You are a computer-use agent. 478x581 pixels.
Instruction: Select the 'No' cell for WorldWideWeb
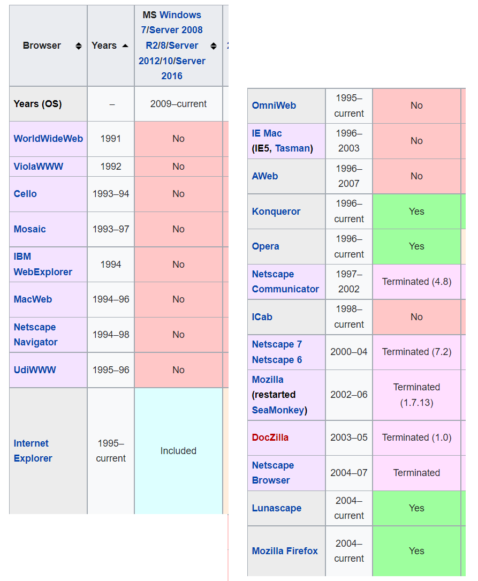click(x=178, y=139)
